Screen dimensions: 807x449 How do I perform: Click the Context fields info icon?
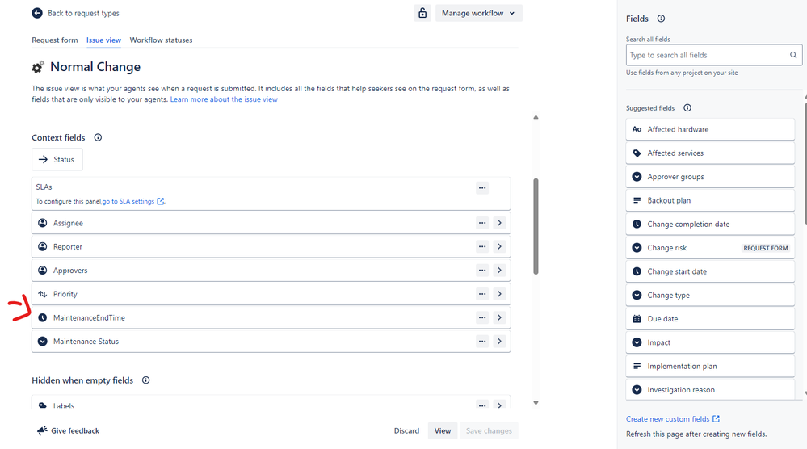(98, 137)
